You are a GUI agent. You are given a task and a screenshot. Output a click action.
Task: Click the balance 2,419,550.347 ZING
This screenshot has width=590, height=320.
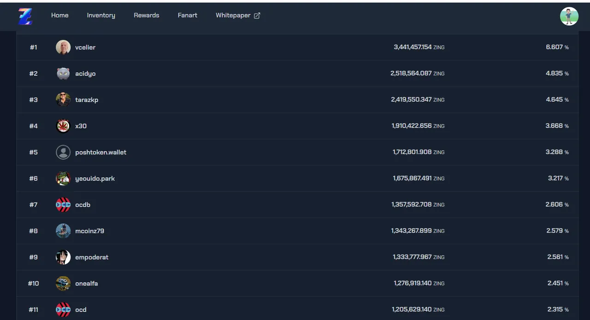(418, 99)
